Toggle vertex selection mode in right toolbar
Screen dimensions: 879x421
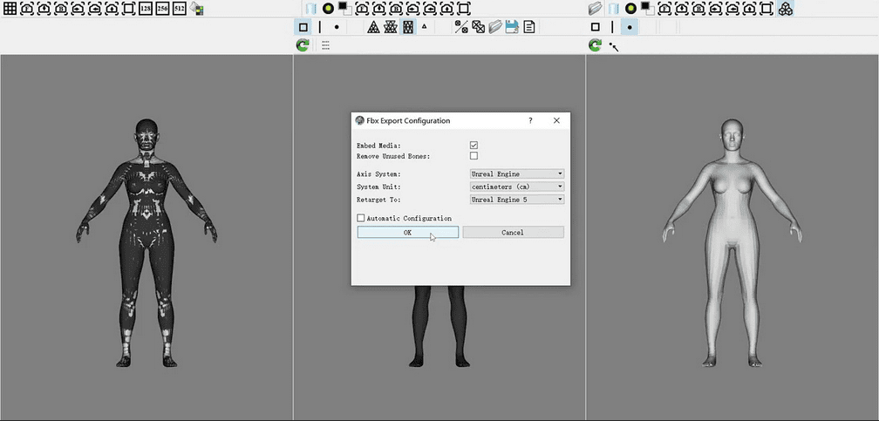click(x=630, y=27)
